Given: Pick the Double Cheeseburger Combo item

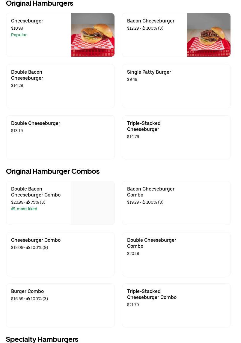Looking at the screenshot, I should (151, 243).
